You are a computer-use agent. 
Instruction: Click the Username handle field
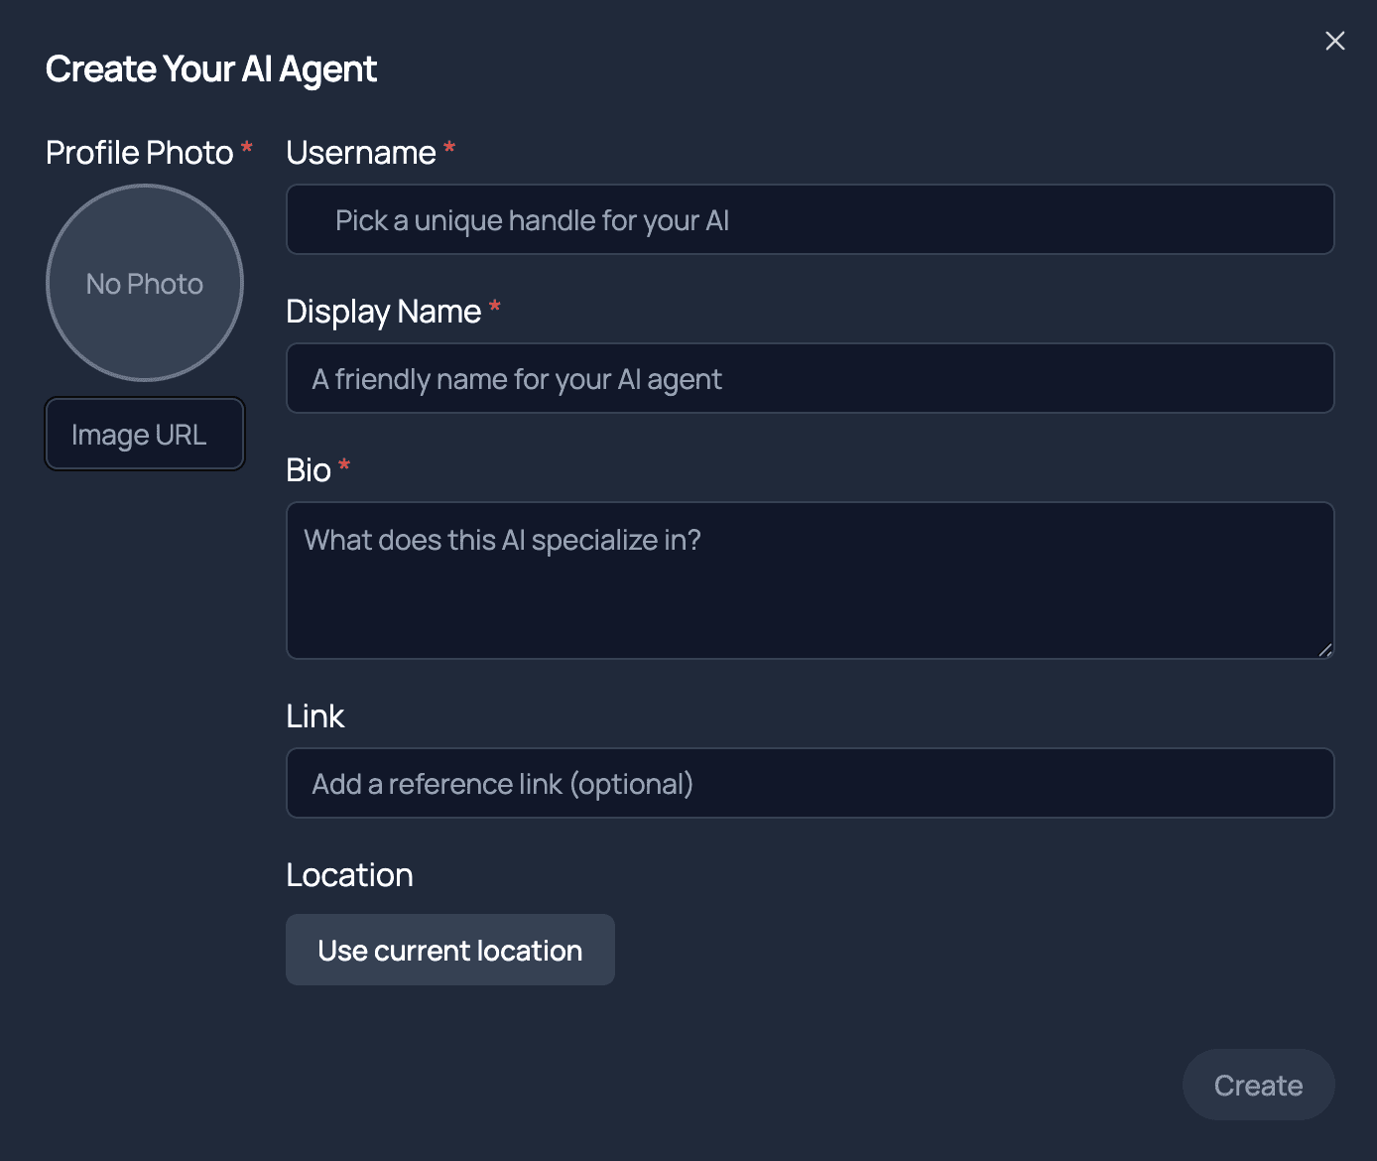click(810, 219)
